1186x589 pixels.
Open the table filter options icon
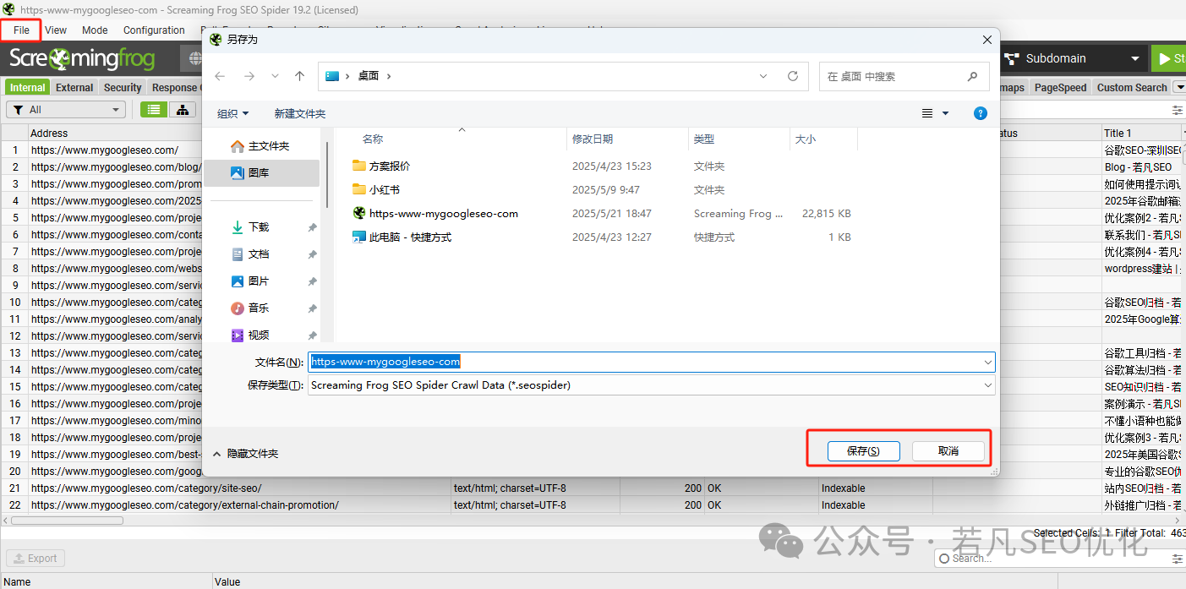1178,110
